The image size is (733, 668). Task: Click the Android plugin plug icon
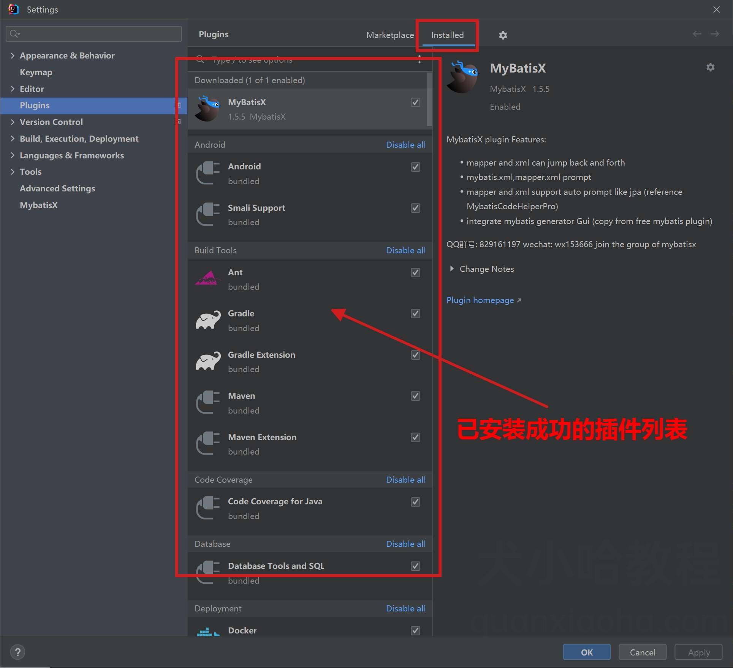coord(207,173)
